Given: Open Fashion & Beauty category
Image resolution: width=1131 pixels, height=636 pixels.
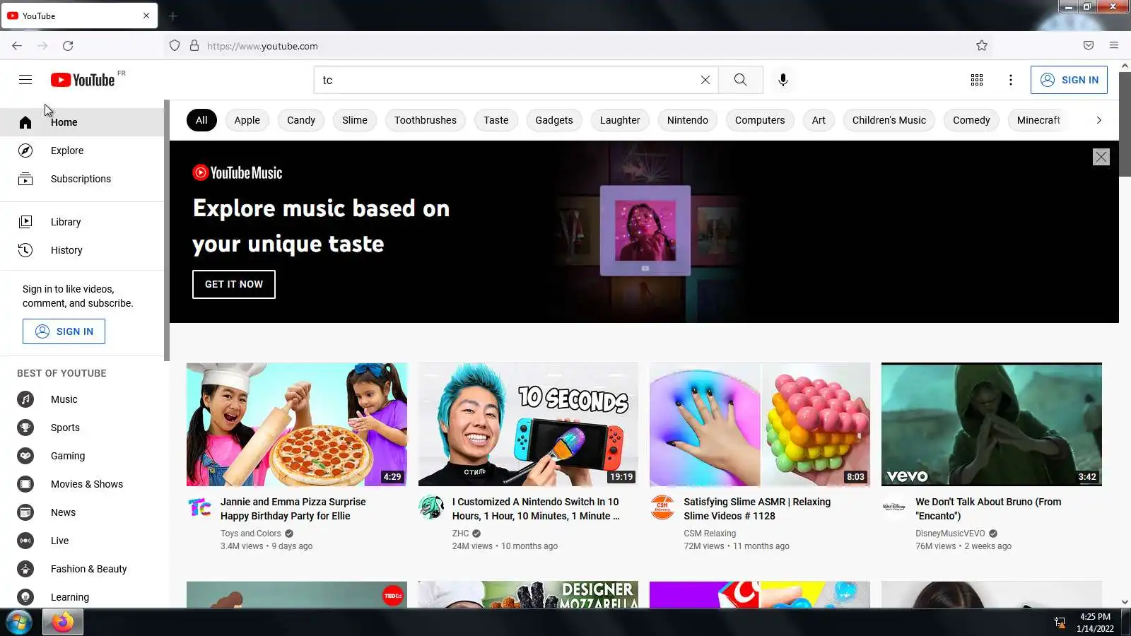Looking at the screenshot, I should point(82,569).
